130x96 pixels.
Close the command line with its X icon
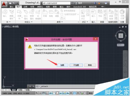click(30, 86)
